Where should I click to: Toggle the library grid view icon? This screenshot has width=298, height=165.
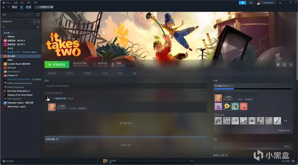point(38,14)
